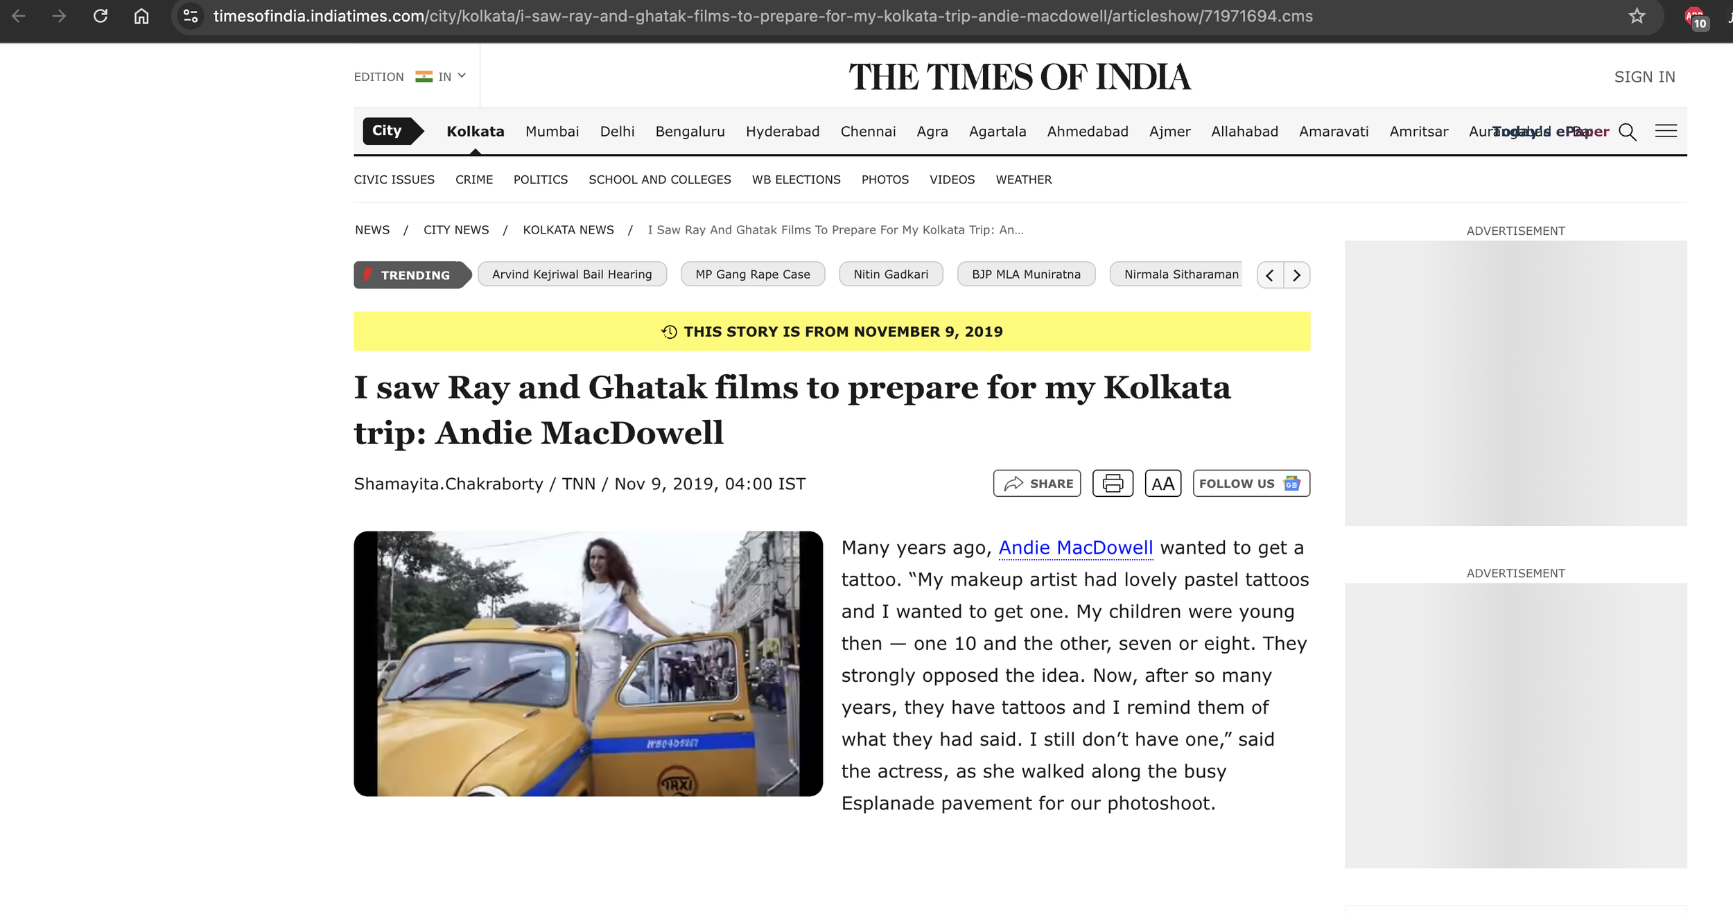The width and height of the screenshot is (1733, 914).
Task: Open Videos section
Action: [x=952, y=179]
